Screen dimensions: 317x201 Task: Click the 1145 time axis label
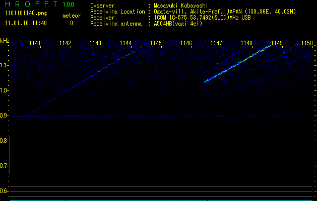(156, 43)
